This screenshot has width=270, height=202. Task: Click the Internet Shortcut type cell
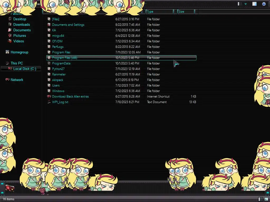[158, 97]
